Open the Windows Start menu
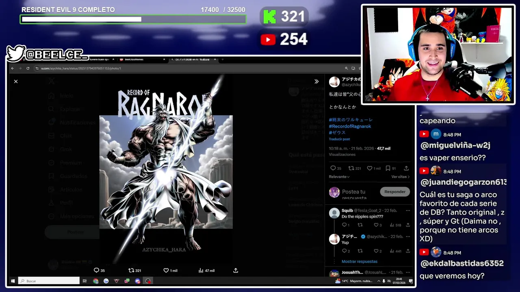 point(13,281)
